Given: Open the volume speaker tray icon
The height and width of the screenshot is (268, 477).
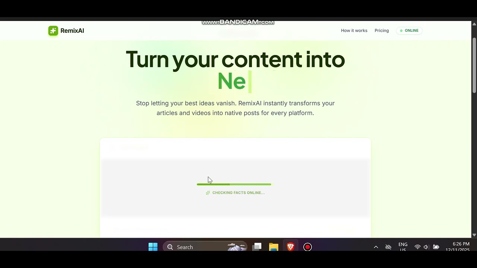Looking at the screenshot, I should tap(426, 247).
